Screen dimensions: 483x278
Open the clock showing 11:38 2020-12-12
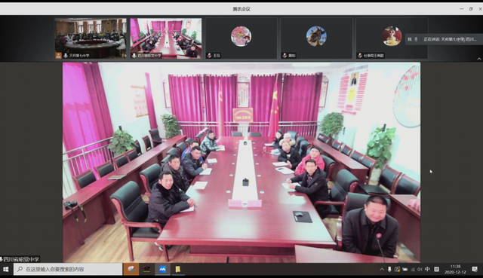[455, 270]
